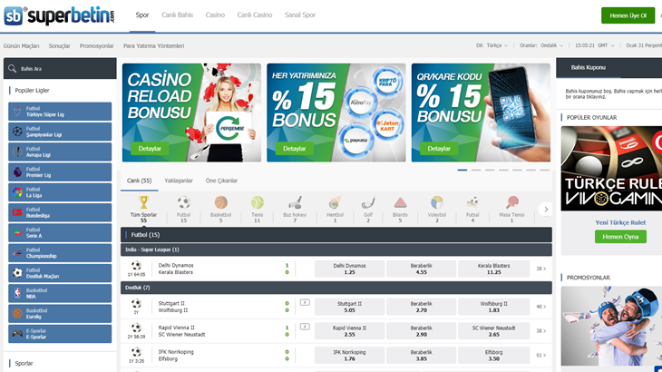This screenshot has height=372, width=662.
Task: Open Premier Lig league
Action: coord(60,172)
